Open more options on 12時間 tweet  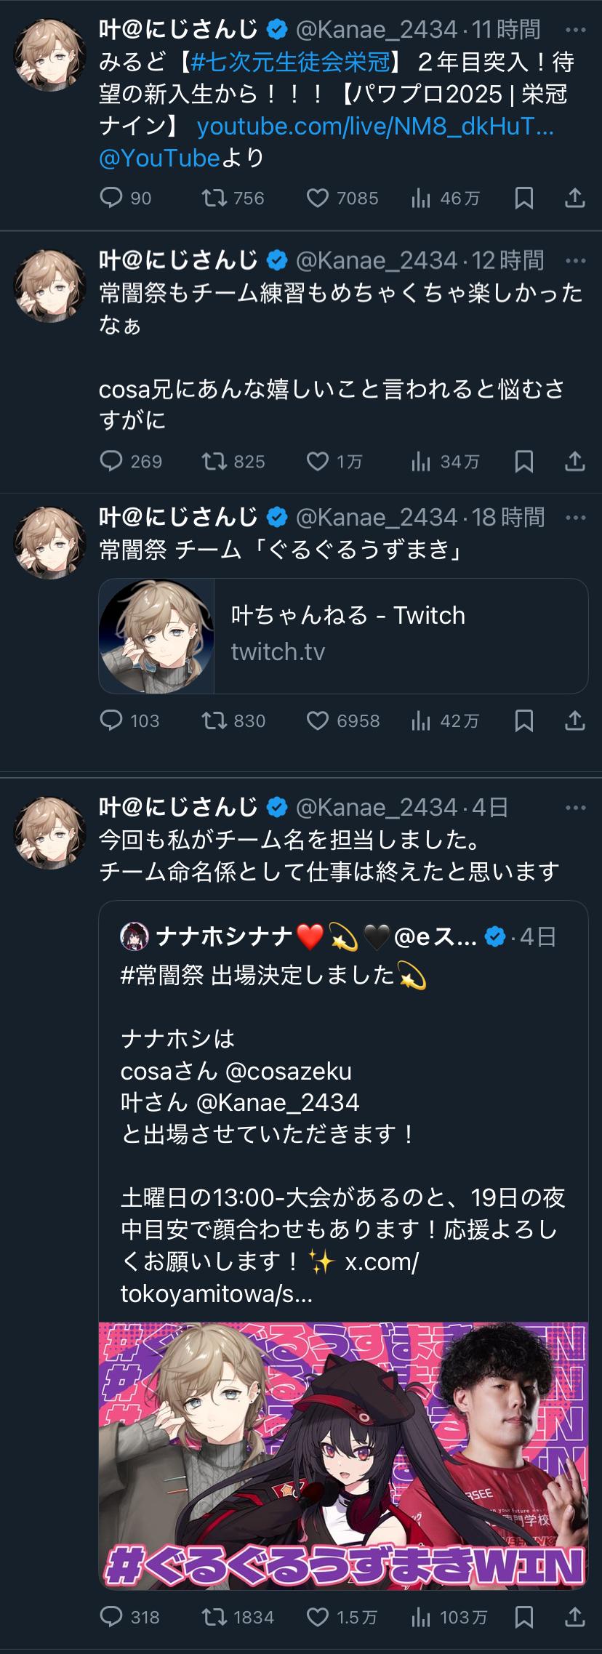(x=574, y=260)
